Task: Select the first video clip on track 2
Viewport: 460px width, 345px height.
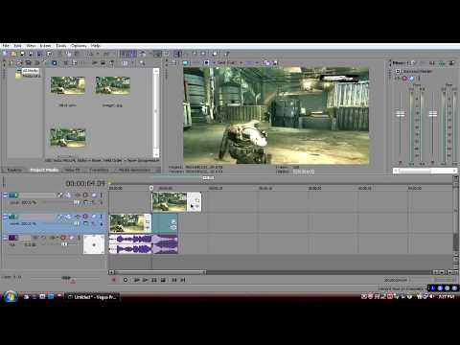Action: click(x=130, y=223)
